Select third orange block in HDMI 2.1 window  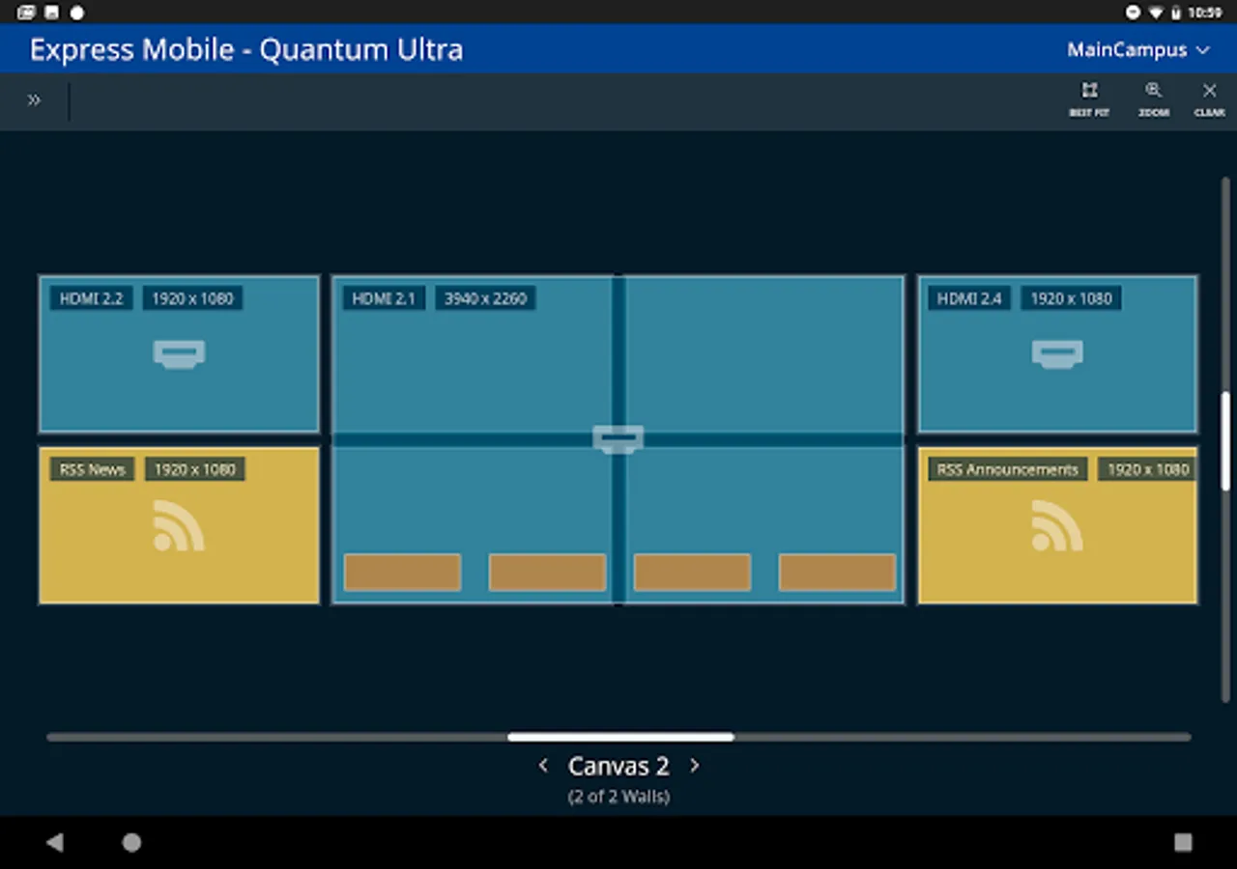[x=692, y=572]
